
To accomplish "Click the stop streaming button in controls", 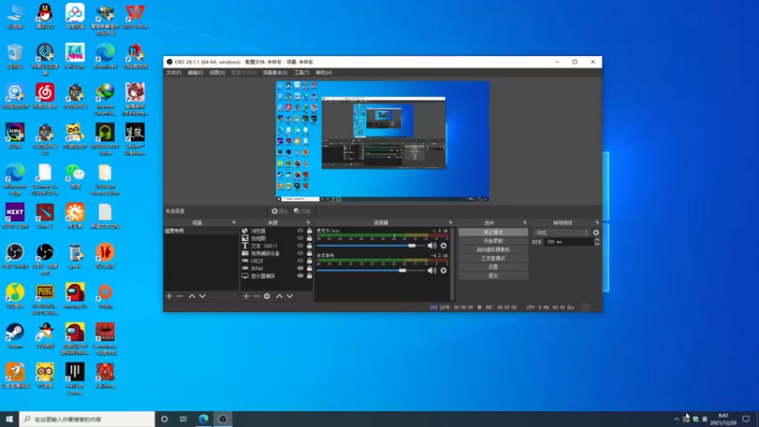I will pyautogui.click(x=492, y=232).
